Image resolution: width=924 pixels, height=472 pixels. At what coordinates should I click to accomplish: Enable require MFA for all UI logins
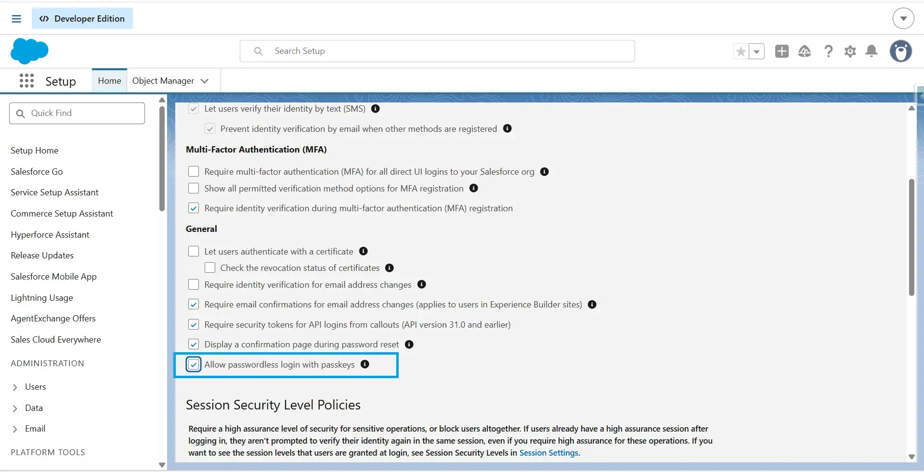click(x=194, y=171)
